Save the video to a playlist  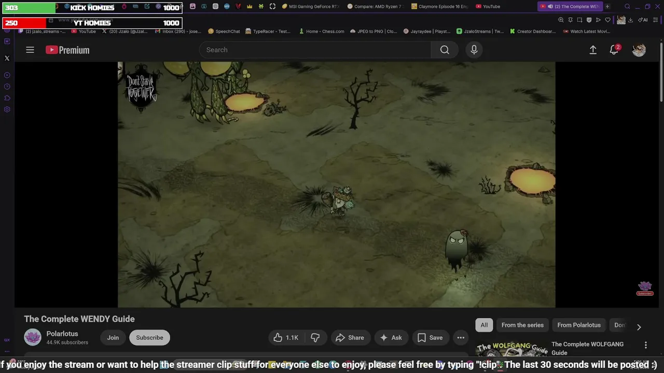point(431,338)
